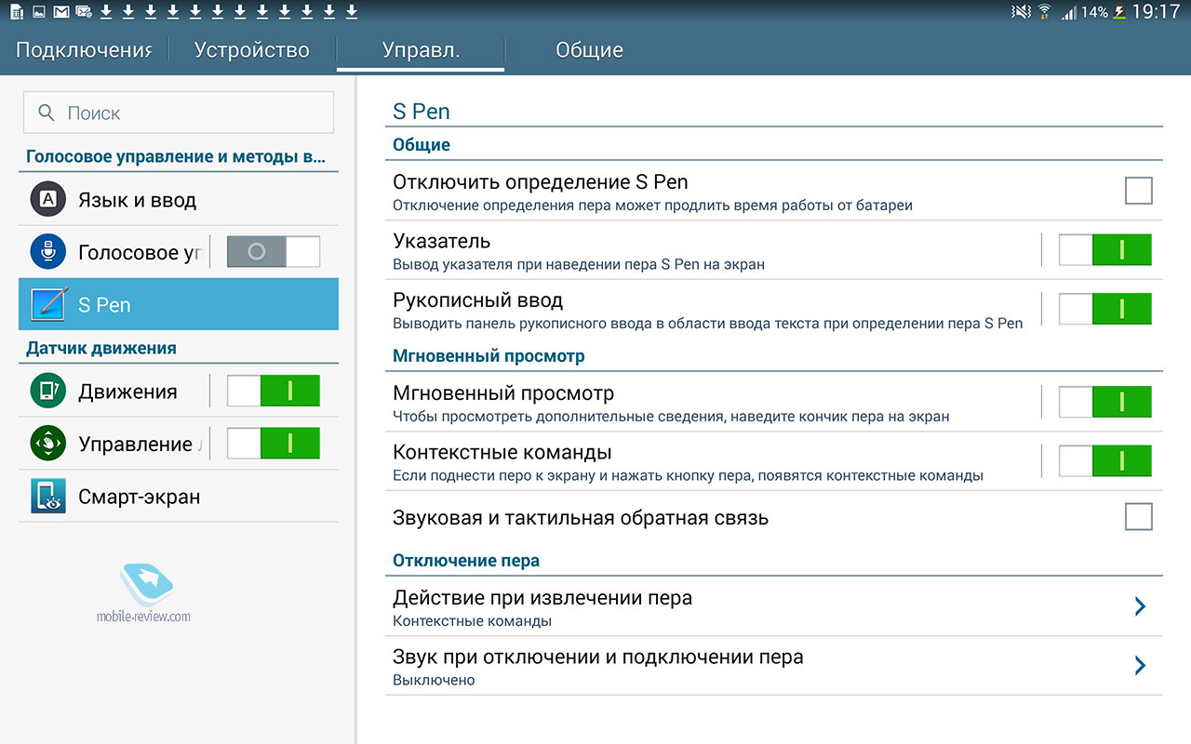Tap the Wi-Fi icon in the status bar
The height and width of the screenshot is (744, 1191).
point(1044,12)
